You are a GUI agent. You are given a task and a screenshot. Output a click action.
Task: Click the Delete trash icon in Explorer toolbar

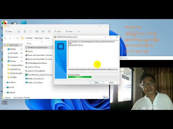point(49,32)
